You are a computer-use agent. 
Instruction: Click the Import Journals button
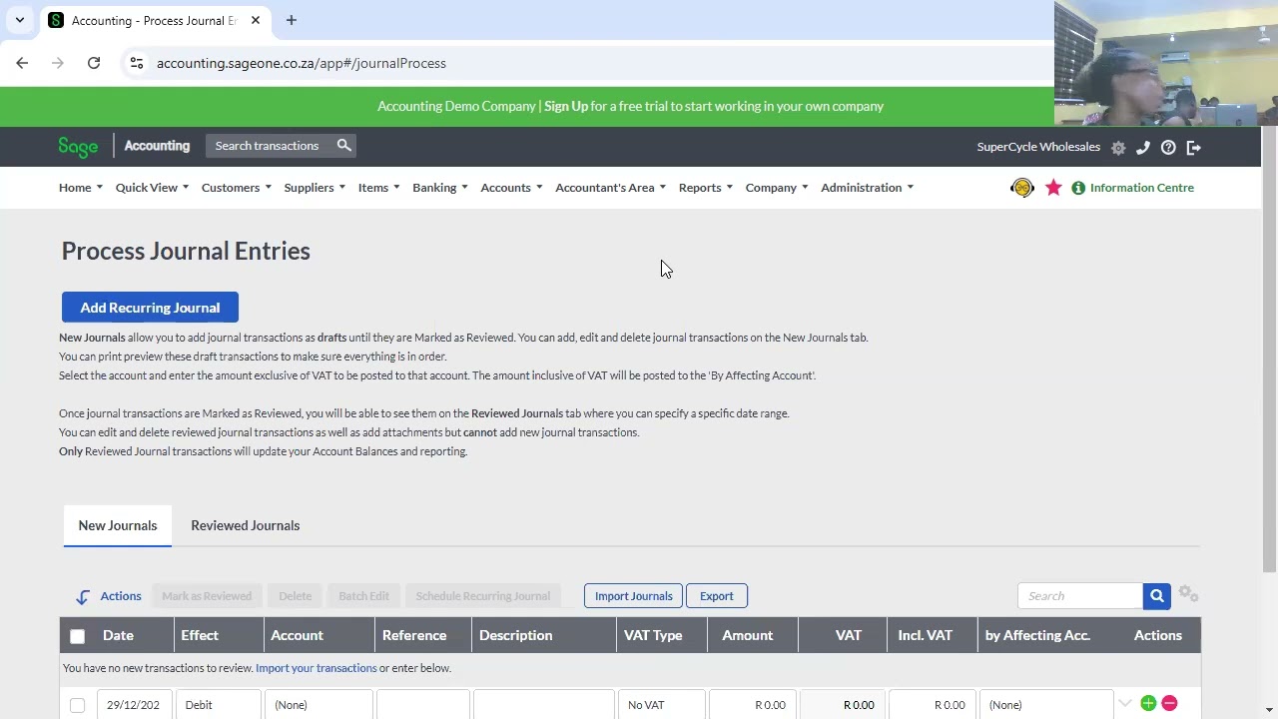[x=633, y=596]
